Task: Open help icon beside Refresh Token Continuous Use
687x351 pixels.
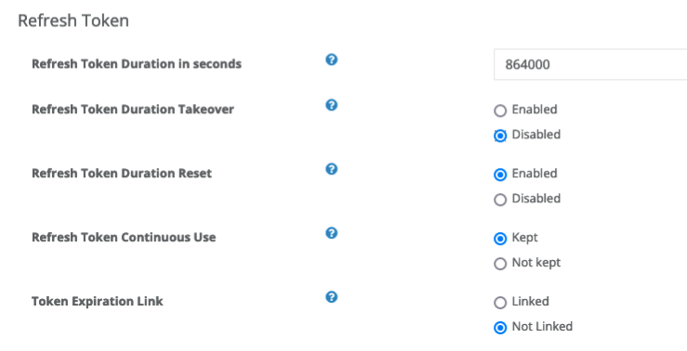Action: click(x=332, y=233)
